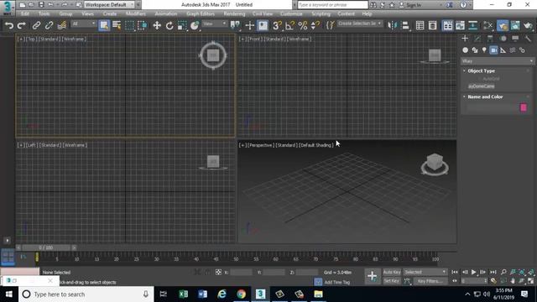This screenshot has height=302, width=537.
Task: Click the Pan View hand icon
Action: click(513, 281)
